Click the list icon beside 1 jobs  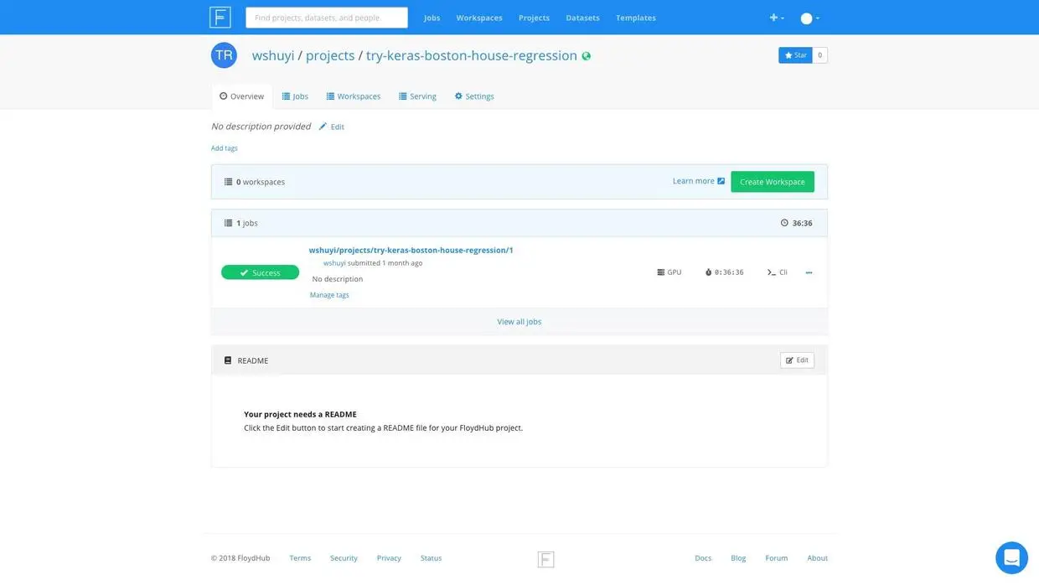tap(228, 223)
